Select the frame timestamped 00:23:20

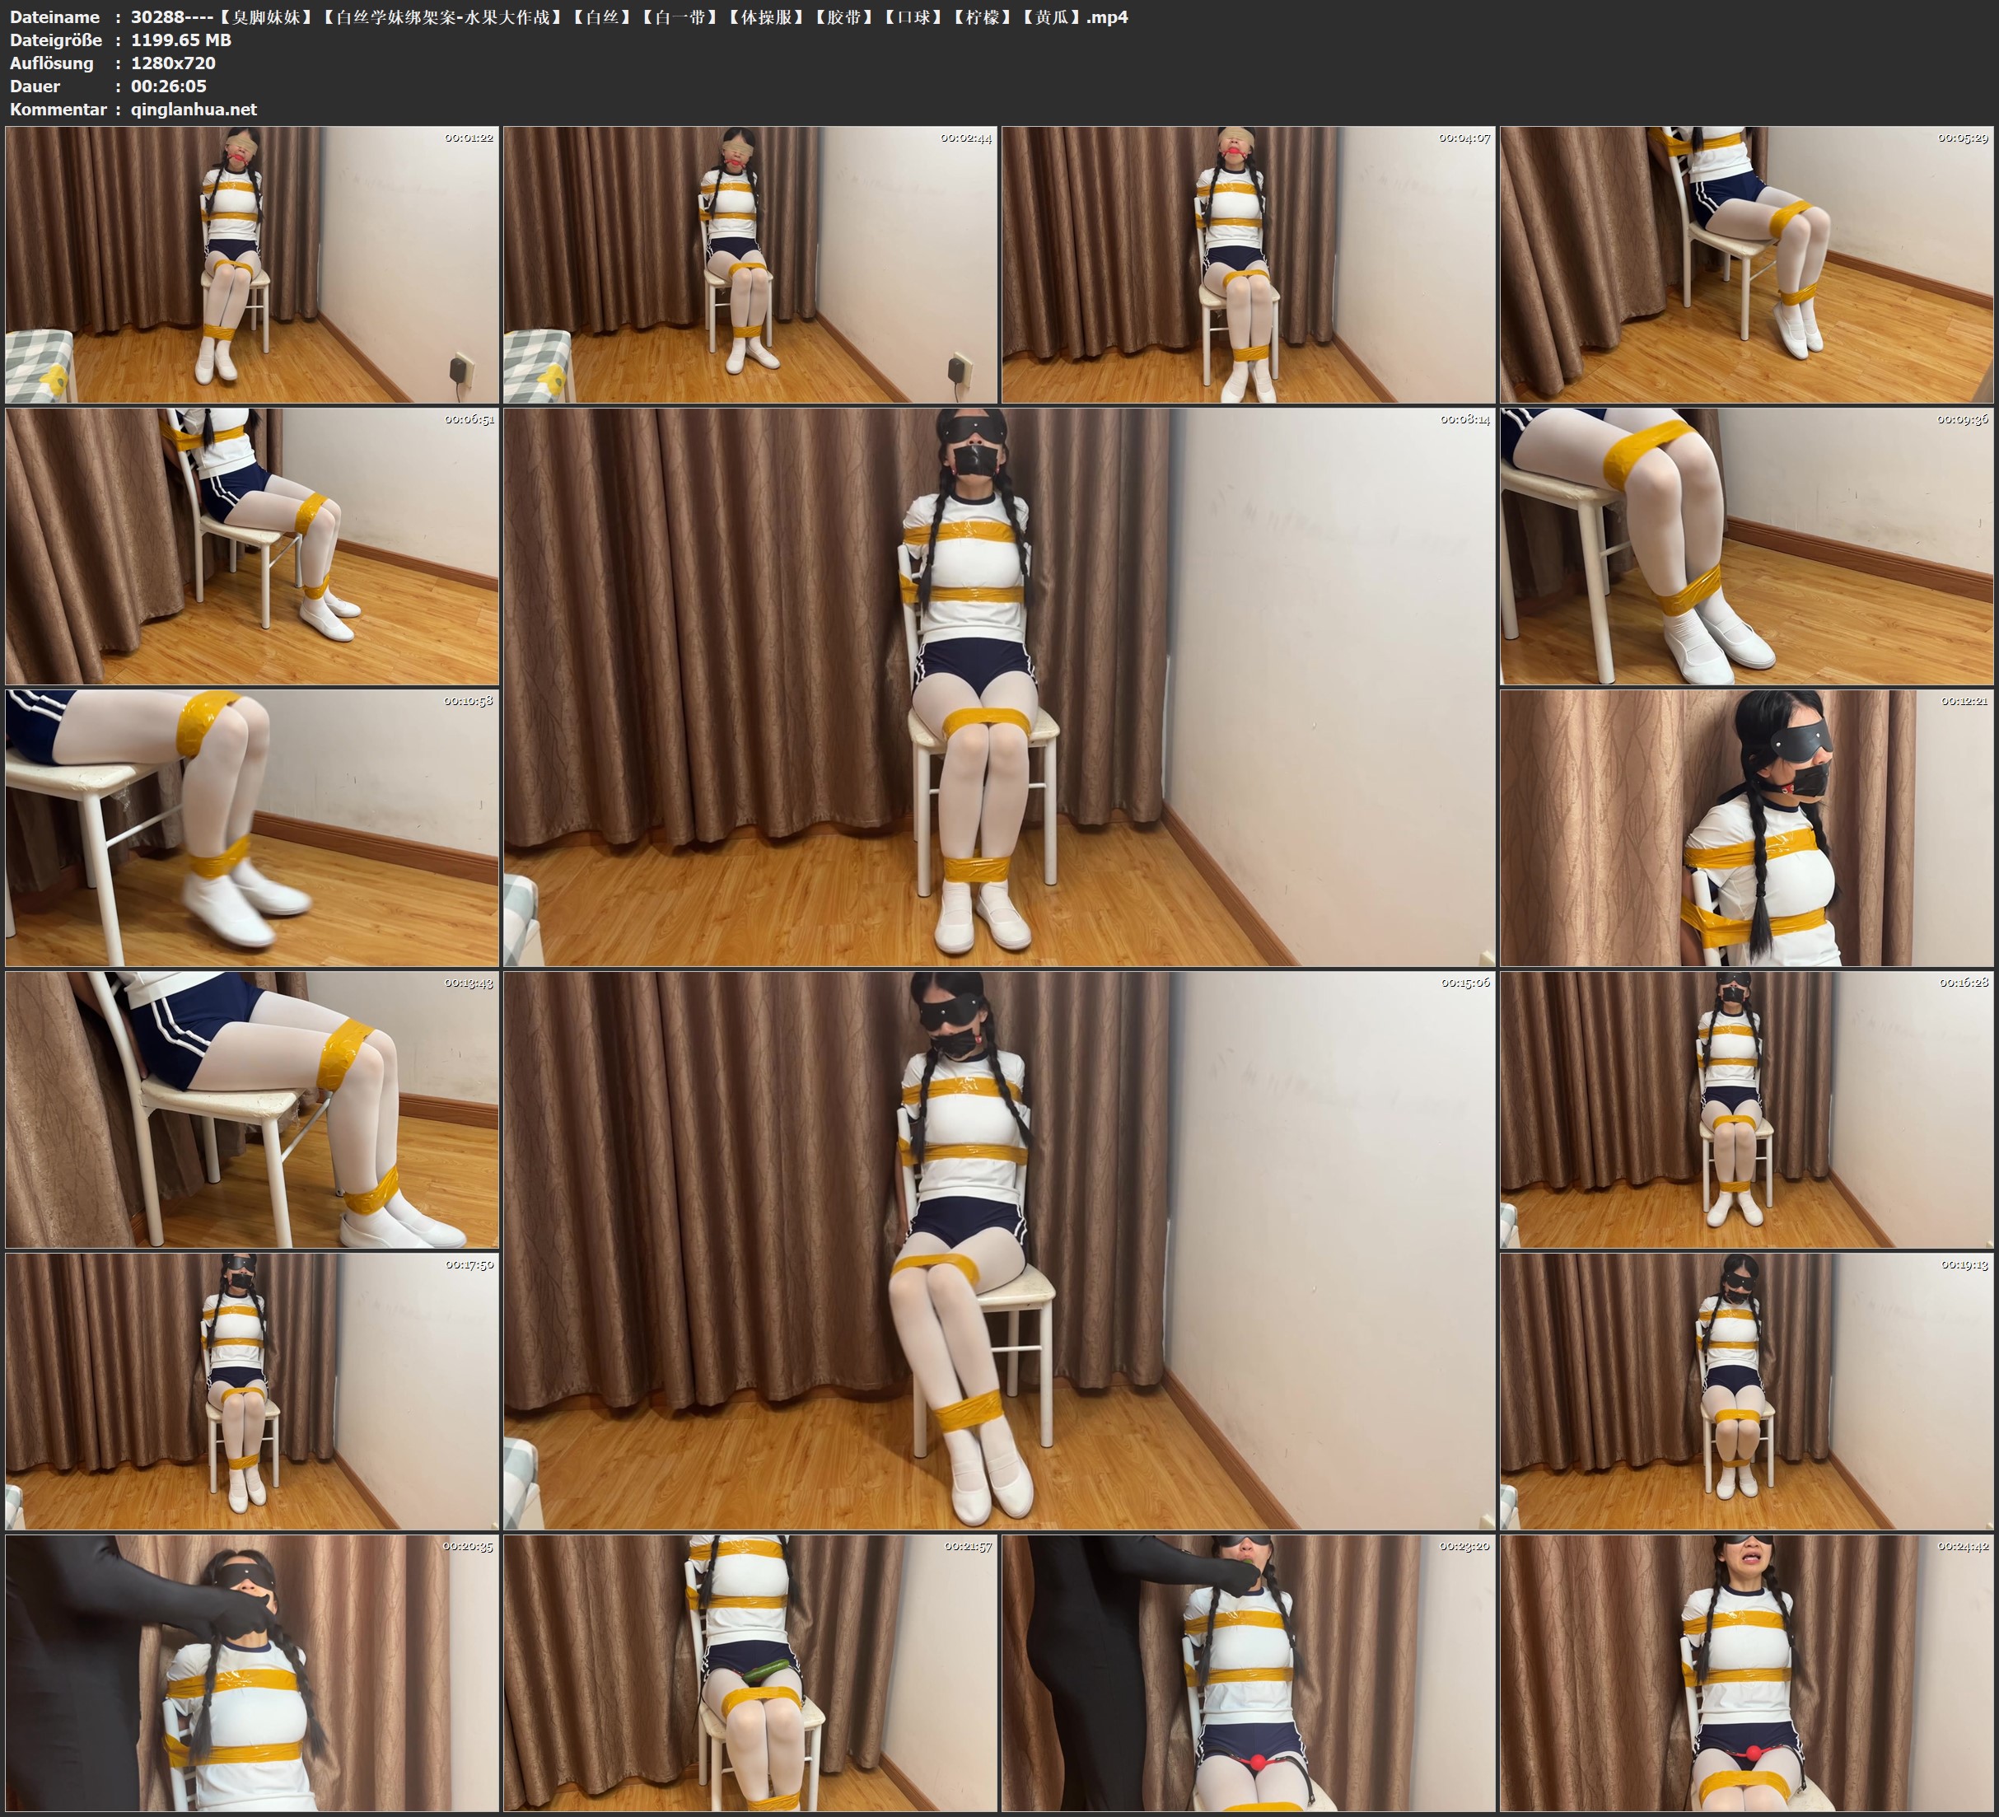1247,1672
